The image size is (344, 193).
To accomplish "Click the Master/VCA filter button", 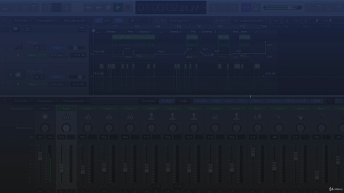I will click(x=296, y=101).
